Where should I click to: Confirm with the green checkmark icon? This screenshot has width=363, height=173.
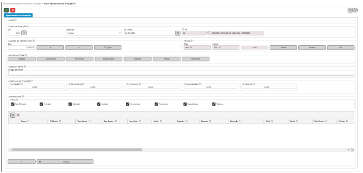(7, 10)
